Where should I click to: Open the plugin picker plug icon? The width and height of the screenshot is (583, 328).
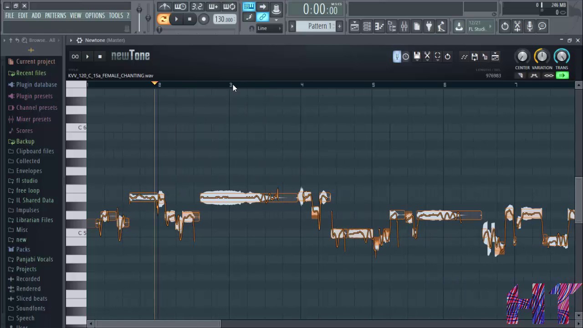click(x=429, y=26)
